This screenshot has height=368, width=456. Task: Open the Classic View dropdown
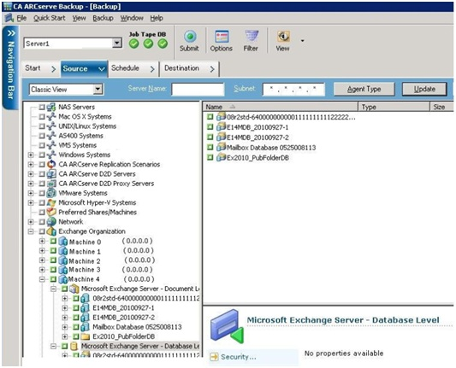[x=98, y=89]
